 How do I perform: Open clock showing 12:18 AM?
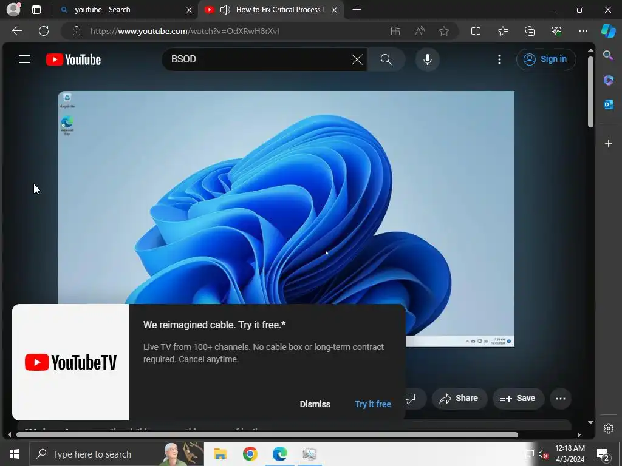click(570, 454)
